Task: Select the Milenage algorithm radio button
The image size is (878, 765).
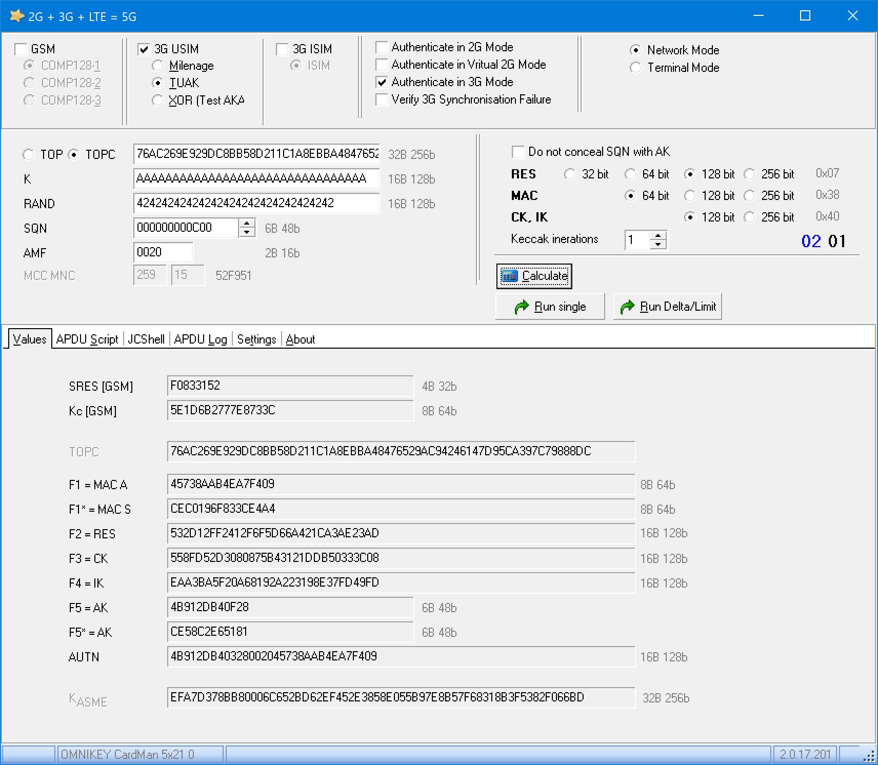Action: (157, 66)
